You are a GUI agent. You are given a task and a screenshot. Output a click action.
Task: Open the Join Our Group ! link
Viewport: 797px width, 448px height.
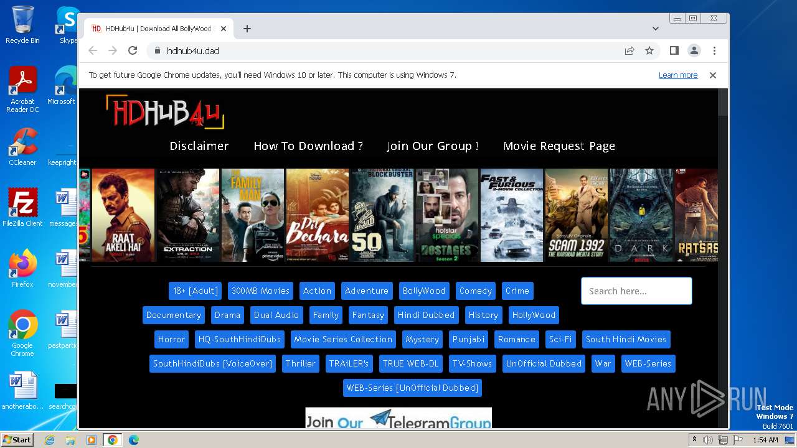pyautogui.click(x=433, y=146)
